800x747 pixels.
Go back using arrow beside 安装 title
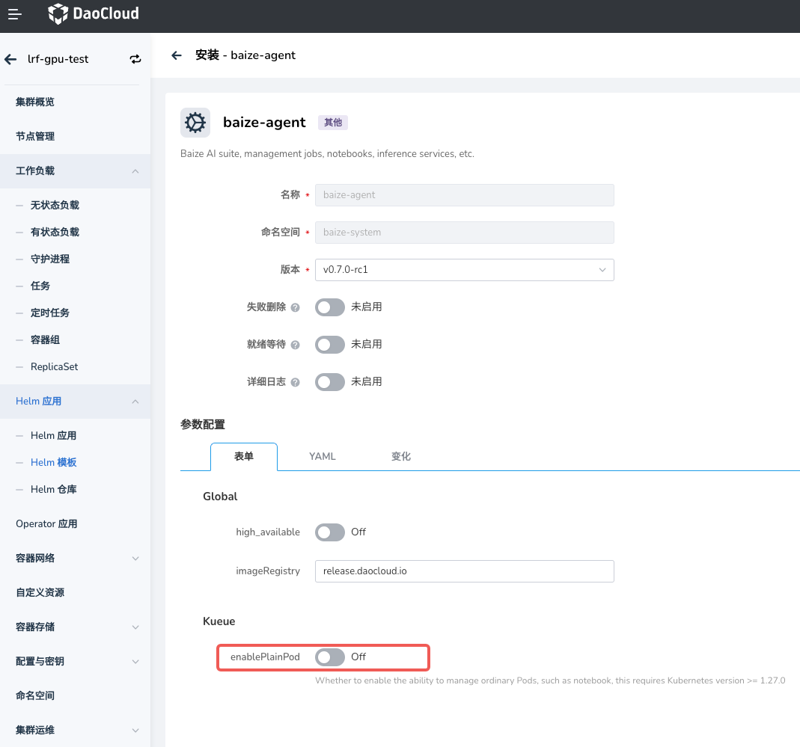coord(177,55)
